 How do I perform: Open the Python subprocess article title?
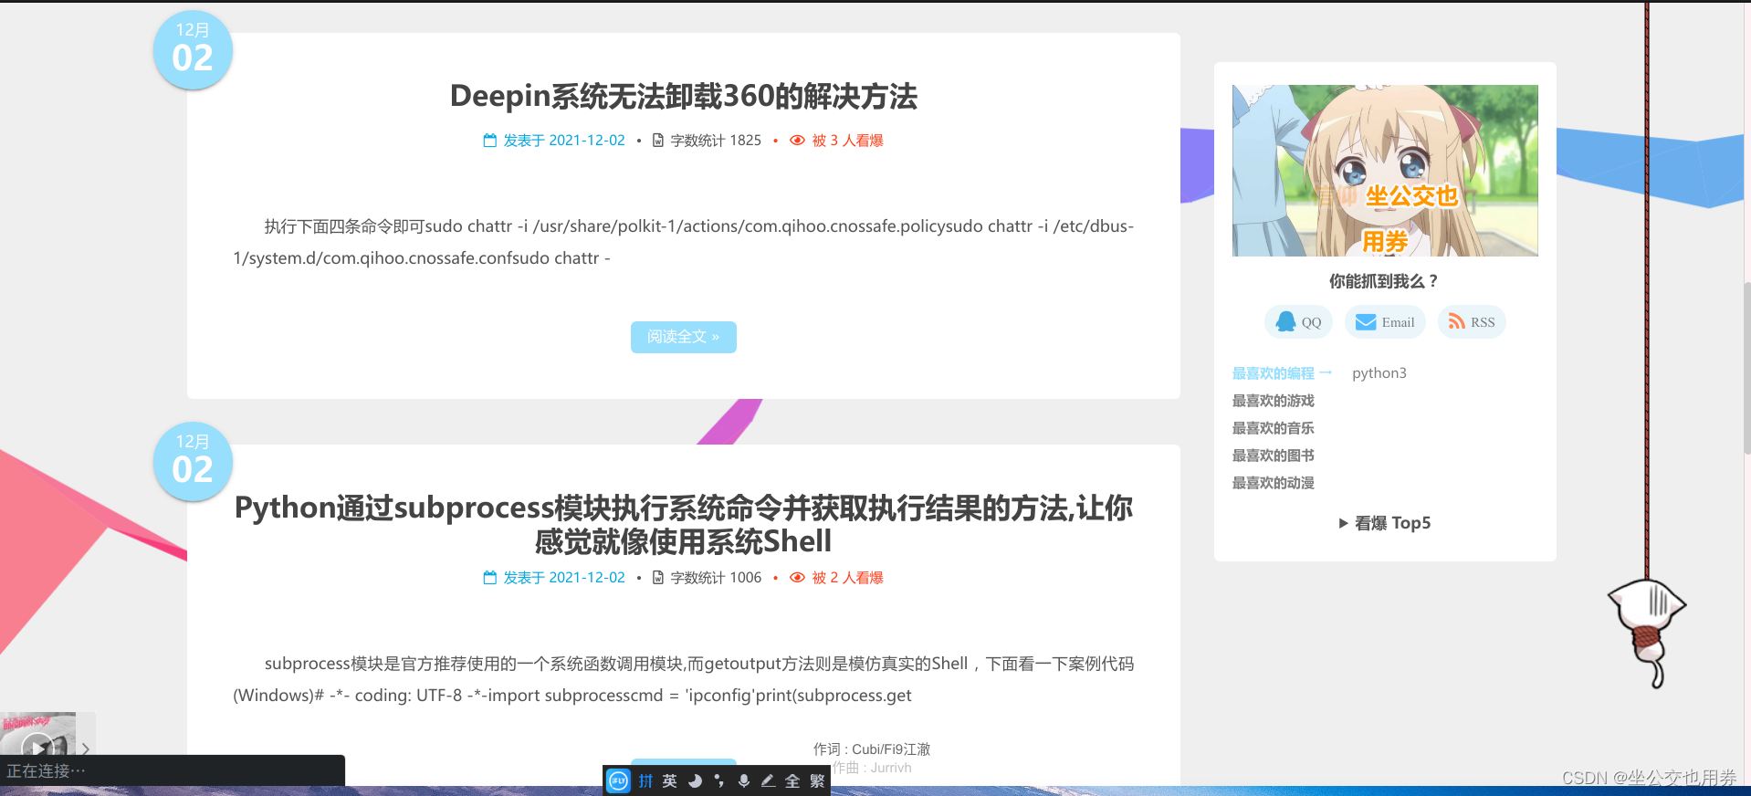[684, 524]
